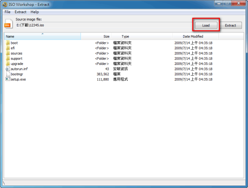Select the autorun.inf file name
The width and height of the screenshot is (248, 188).
pos(19,69)
